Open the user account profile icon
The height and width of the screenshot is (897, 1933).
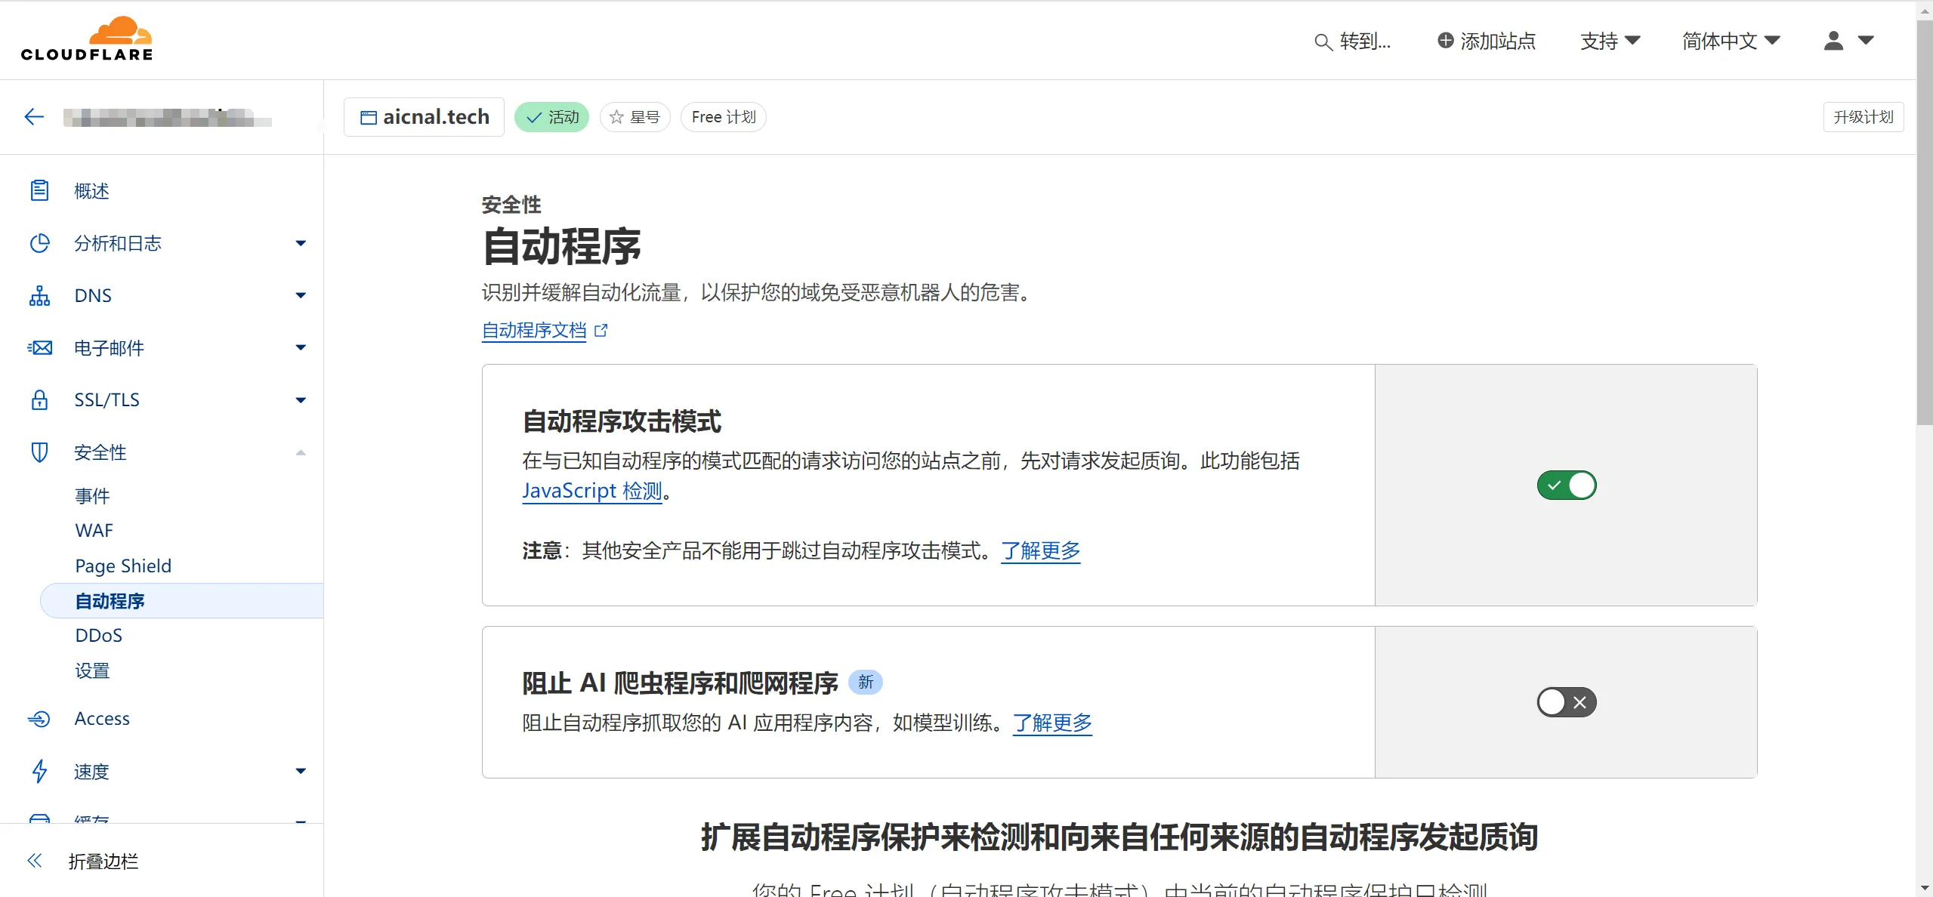[1833, 41]
